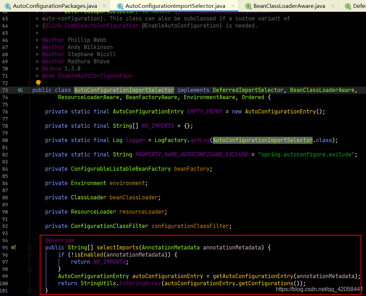Viewport: 366px width, 296px height.
Task: Close the AutoConfigurationPackages.java tab
Action: pyautogui.click(x=104, y=6)
